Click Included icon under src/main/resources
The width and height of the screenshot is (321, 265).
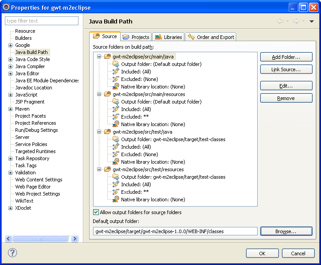[x=116, y=109]
